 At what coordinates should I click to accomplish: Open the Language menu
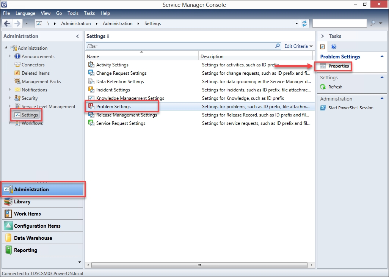click(25, 13)
